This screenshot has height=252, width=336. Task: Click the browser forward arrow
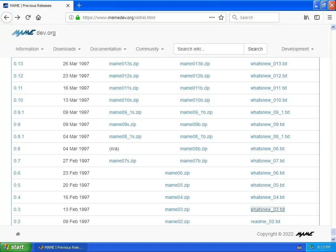[x=17, y=18]
